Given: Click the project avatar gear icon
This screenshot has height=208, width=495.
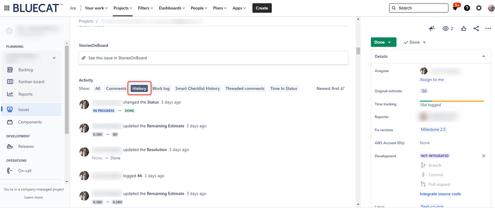Looking at the screenshot, I should [9, 31].
